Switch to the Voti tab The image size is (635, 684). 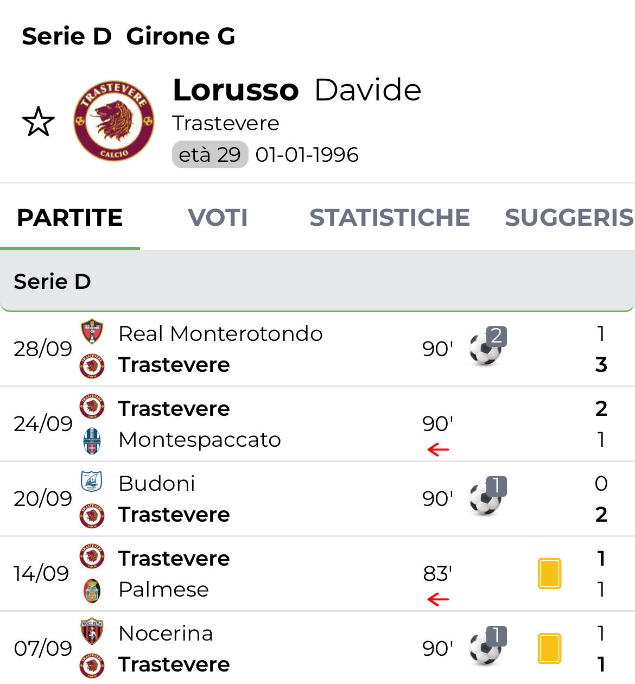tap(218, 218)
